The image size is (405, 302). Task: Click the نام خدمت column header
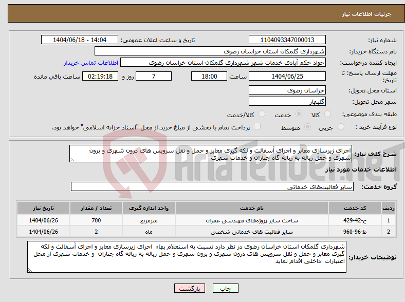[251, 208]
